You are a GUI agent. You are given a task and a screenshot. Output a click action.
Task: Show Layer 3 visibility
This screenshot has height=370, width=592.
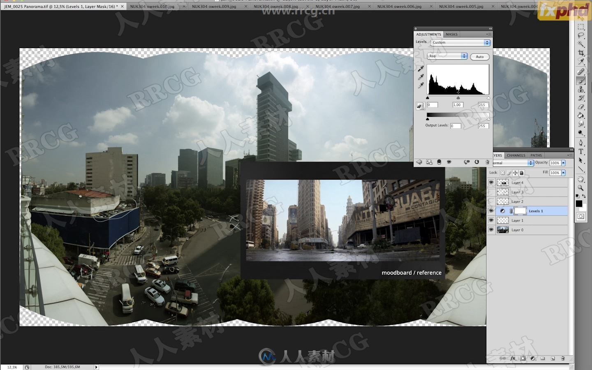[x=491, y=192]
